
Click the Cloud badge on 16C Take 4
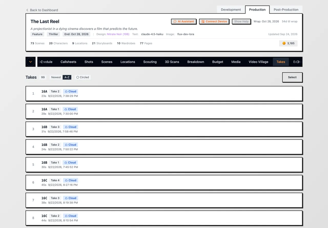tap(70, 180)
